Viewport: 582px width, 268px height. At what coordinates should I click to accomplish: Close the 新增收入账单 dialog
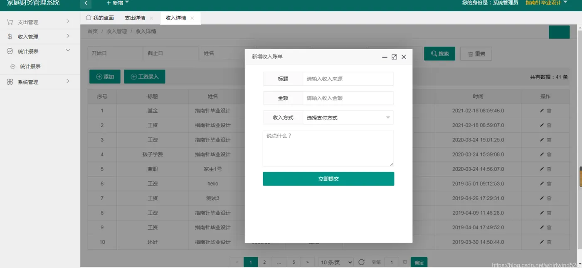click(404, 57)
